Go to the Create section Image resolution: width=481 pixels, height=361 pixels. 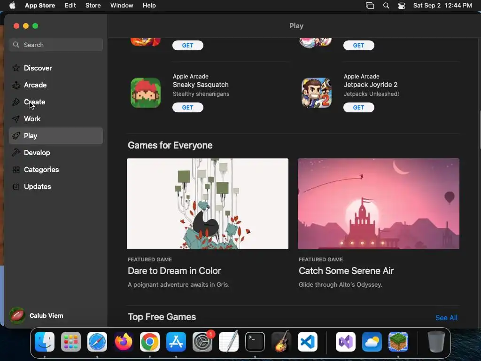(x=56, y=102)
